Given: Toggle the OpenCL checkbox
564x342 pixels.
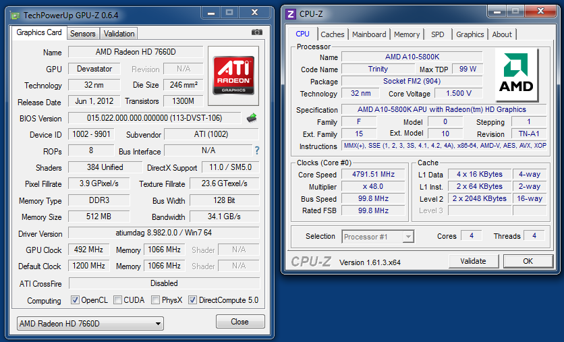Looking at the screenshot, I should click(75, 300).
